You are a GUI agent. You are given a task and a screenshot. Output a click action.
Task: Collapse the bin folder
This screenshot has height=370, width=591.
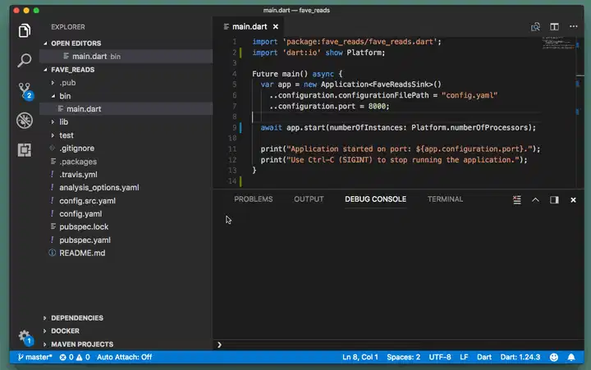[x=65, y=96]
